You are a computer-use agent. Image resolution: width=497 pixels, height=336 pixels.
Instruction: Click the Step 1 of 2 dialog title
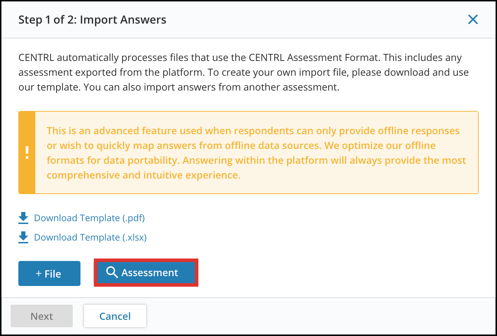pos(92,20)
